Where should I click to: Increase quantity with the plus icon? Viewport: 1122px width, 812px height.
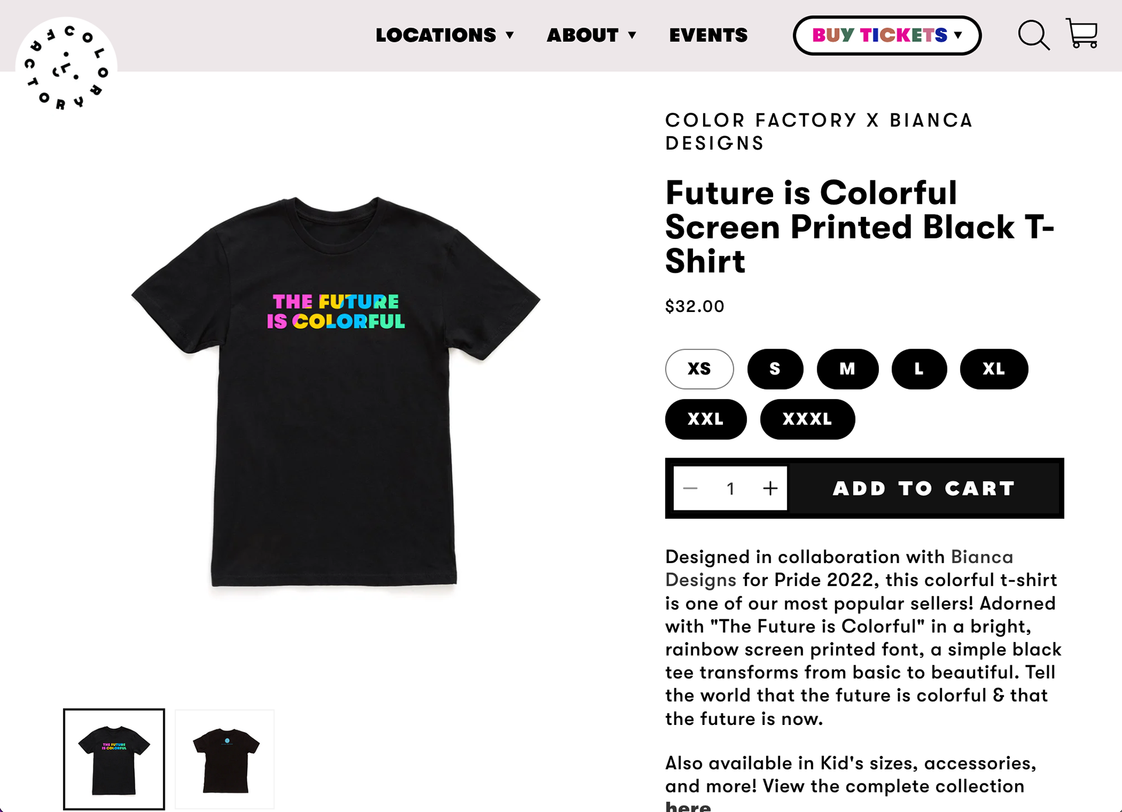pos(770,488)
